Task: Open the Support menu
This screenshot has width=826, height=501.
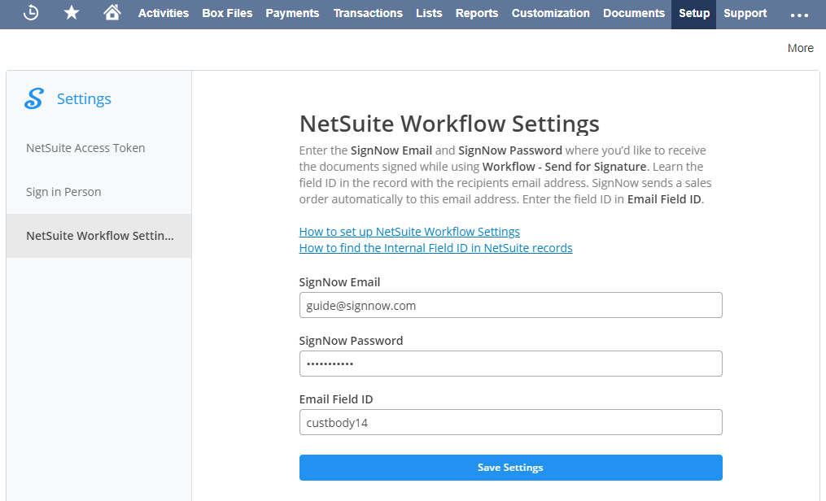Action: coord(745,13)
